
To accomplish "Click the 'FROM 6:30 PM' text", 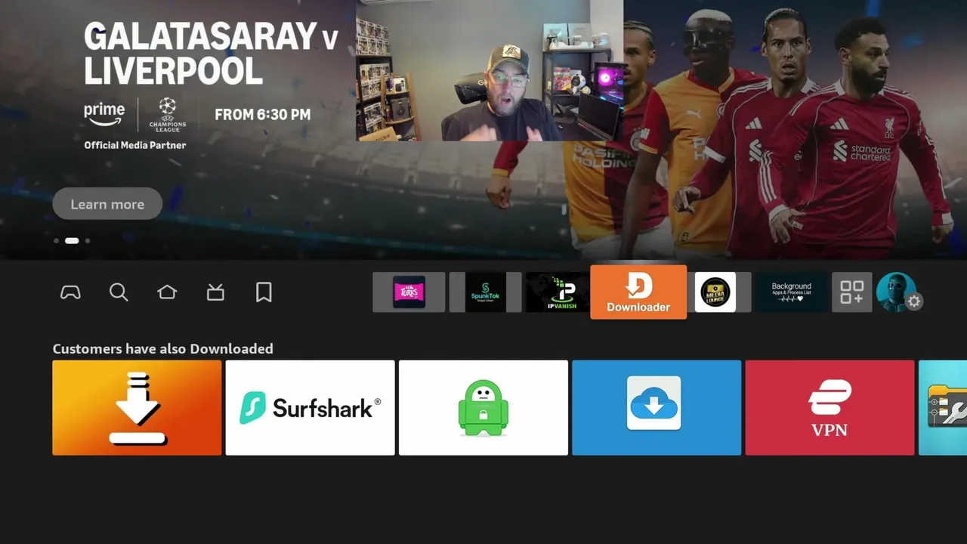I will 262,115.
